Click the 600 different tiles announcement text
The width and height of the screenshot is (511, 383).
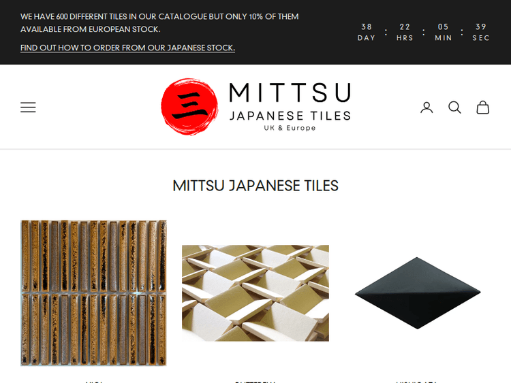coord(159,22)
